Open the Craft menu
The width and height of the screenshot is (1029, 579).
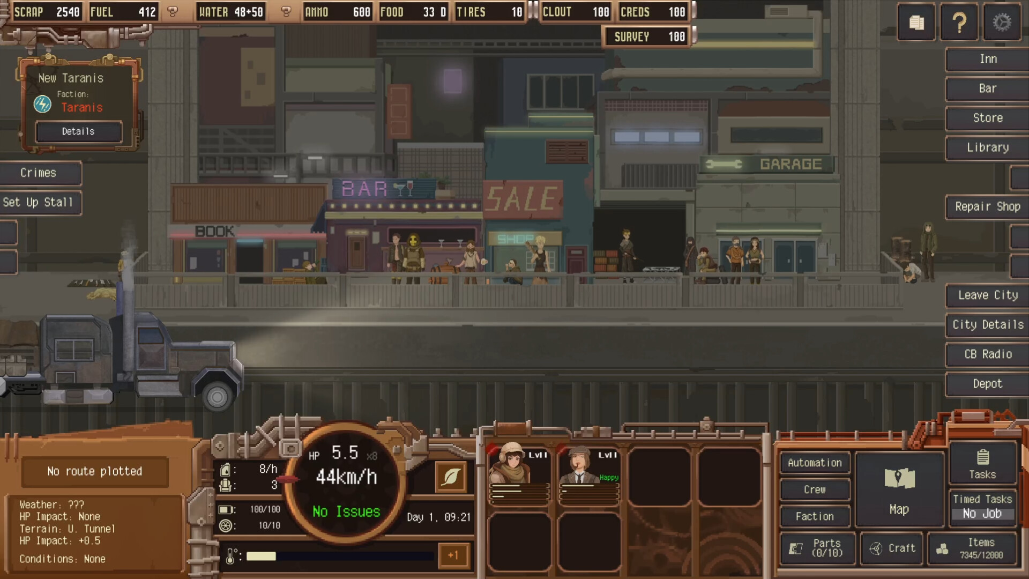(891, 548)
